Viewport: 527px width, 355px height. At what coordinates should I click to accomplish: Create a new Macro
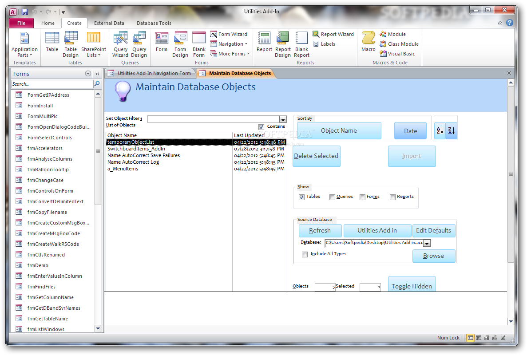click(x=369, y=42)
